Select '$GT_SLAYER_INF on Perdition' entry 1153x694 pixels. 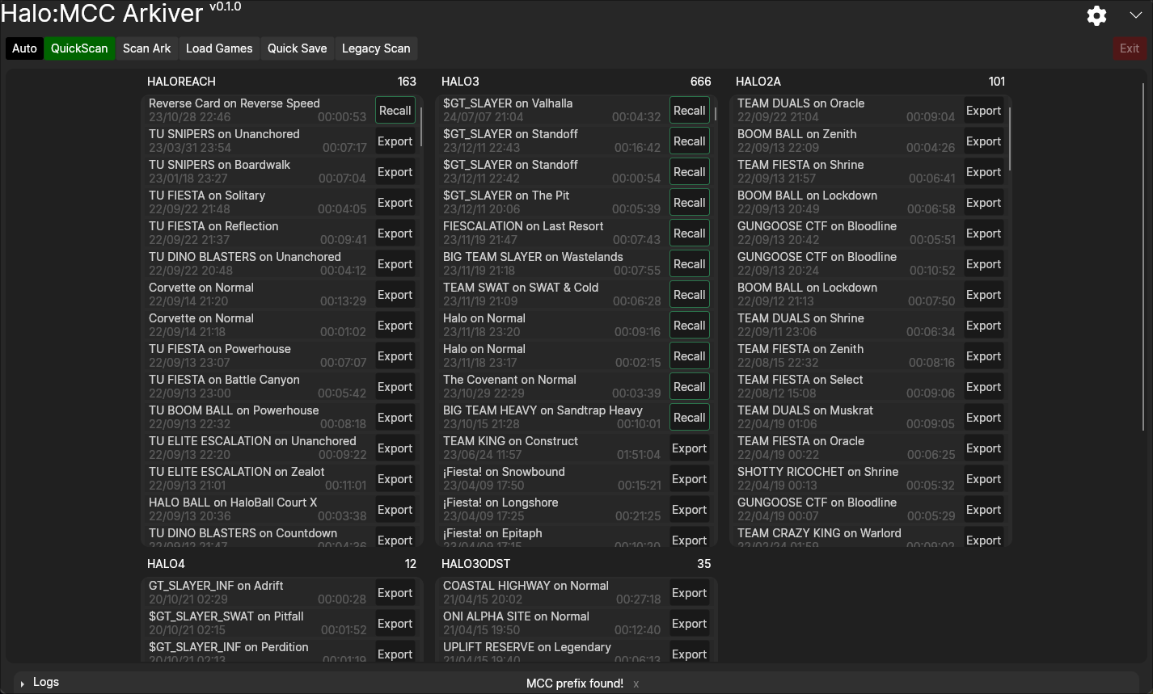[258, 653]
